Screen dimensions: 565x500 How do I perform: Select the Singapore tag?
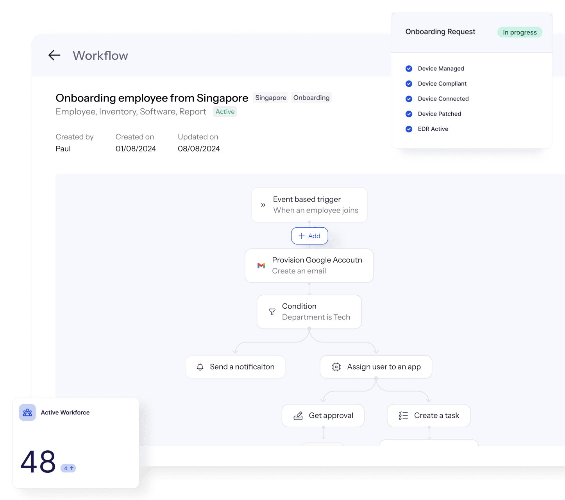[x=271, y=98]
